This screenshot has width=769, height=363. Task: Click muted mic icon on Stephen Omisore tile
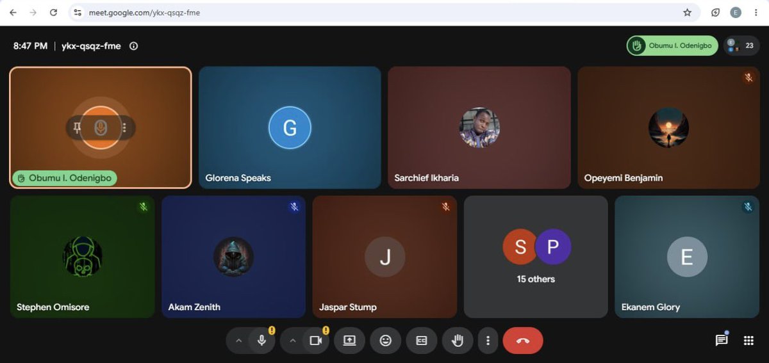click(x=144, y=207)
